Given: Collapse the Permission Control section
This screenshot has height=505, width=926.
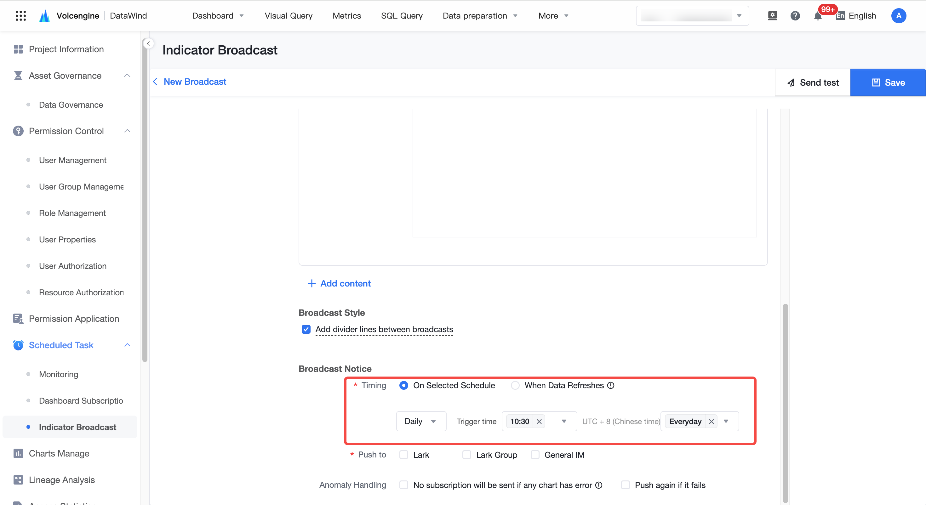Looking at the screenshot, I should pos(127,131).
